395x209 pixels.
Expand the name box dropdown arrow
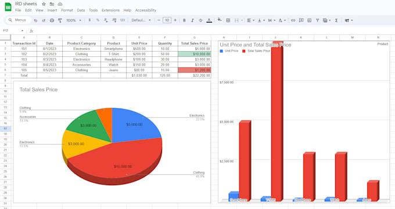(22, 31)
